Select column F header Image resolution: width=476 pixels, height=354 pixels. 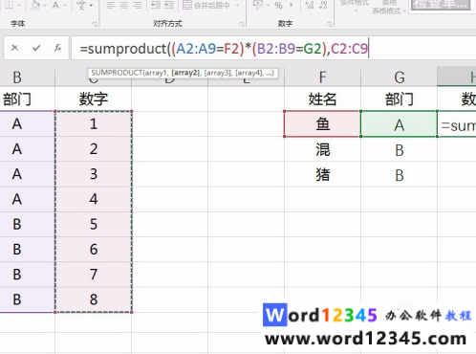(x=322, y=77)
